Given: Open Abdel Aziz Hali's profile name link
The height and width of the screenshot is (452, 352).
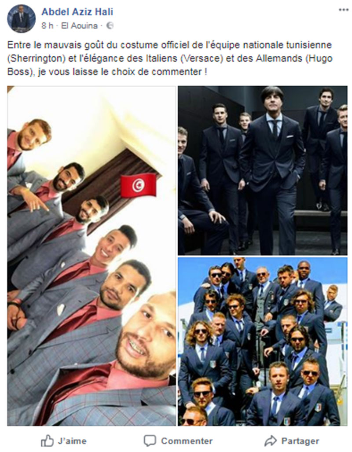Looking at the screenshot, I should 77,12.
